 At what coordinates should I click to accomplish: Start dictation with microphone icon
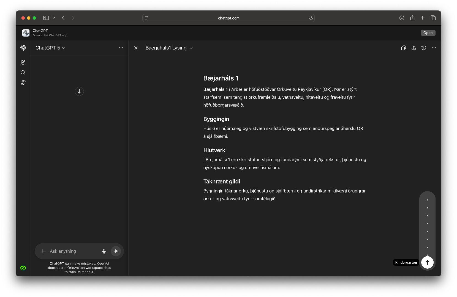click(x=104, y=251)
